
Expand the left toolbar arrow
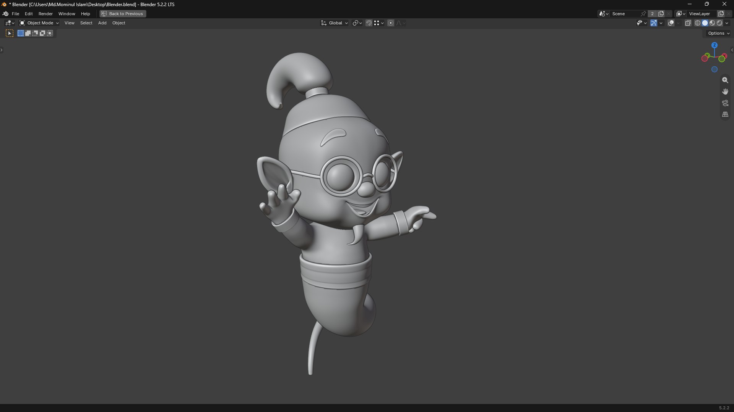pyautogui.click(x=2, y=50)
